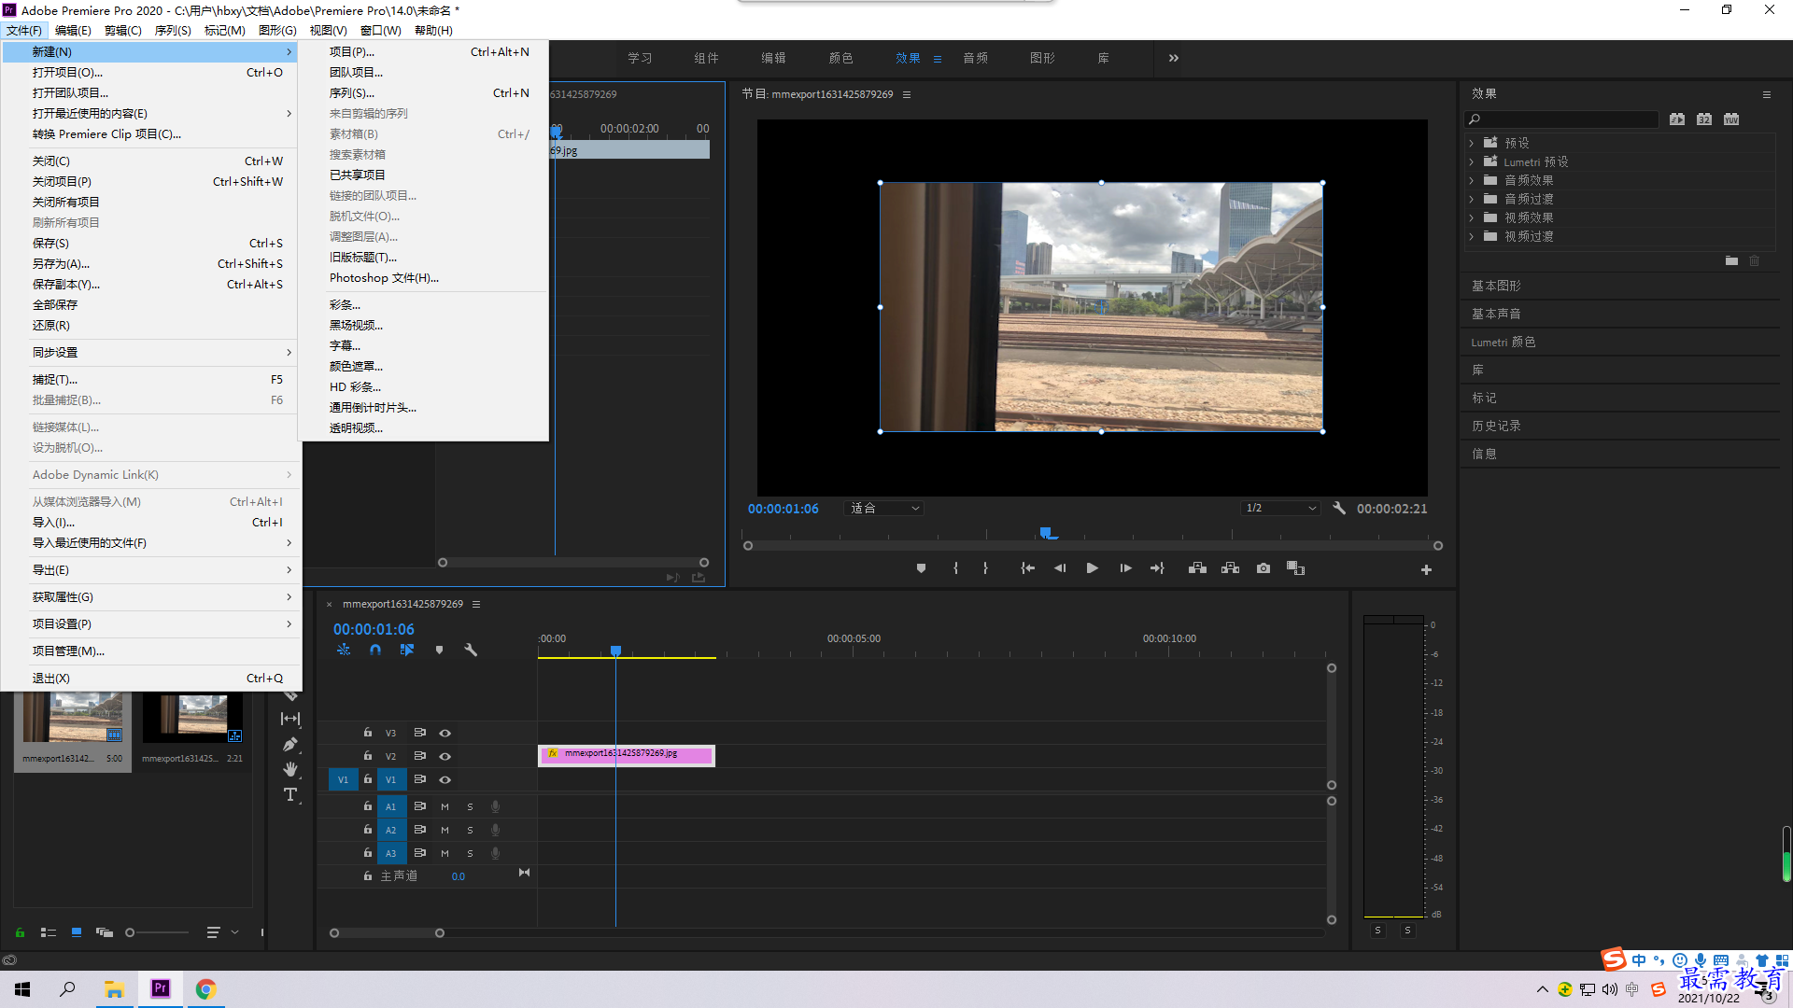Switch Project panel to icon view

coord(77,931)
